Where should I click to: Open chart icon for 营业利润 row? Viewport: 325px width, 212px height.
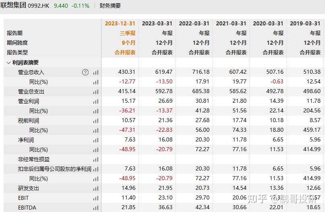tap(96, 102)
